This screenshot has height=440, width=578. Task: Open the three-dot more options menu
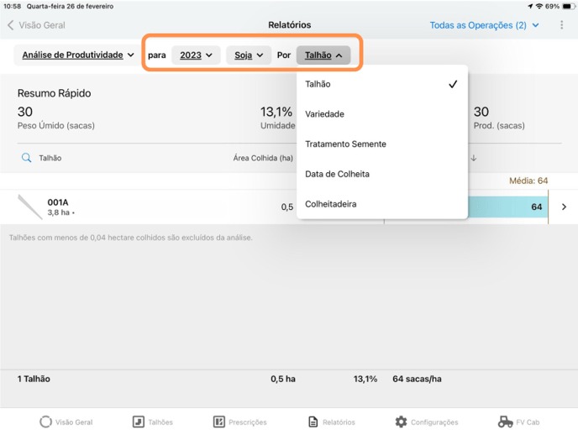coord(562,25)
